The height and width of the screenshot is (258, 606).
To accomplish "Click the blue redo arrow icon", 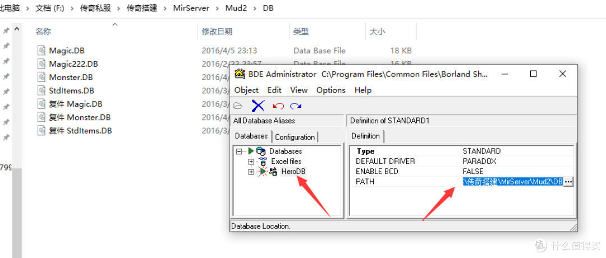I will point(296,106).
